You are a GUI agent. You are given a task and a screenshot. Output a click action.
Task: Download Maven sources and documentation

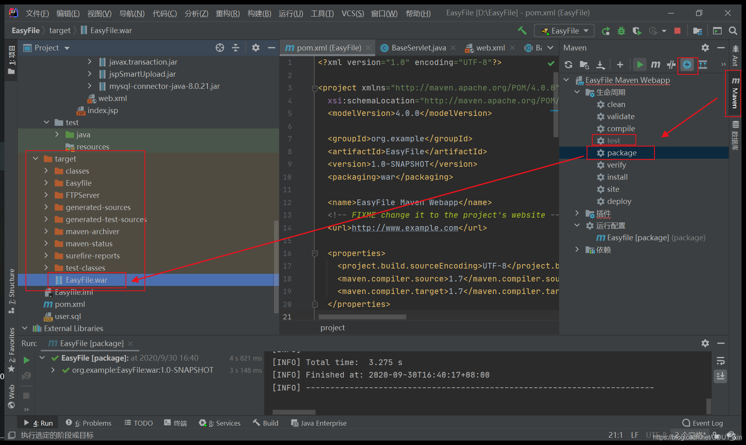pyautogui.click(x=600, y=65)
